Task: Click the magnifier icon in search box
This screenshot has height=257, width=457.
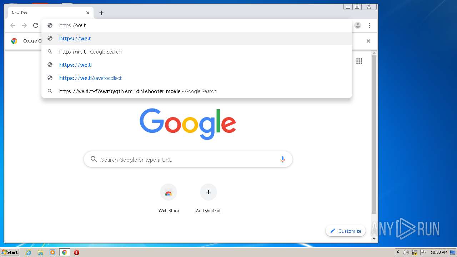Action: point(94,159)
